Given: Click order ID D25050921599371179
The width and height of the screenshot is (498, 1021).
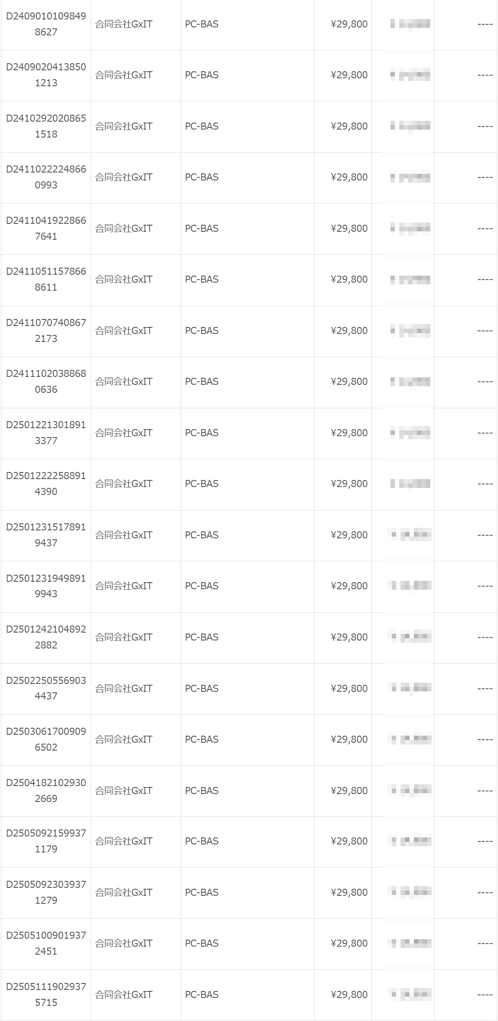Looking at the screenshot, I should click(46, 841).
